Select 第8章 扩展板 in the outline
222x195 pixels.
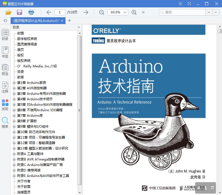point(27,121)
